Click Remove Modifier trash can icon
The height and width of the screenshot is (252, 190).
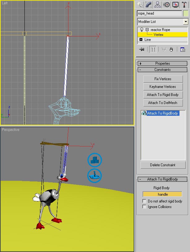pyautogui.click(x=171, y=50)
